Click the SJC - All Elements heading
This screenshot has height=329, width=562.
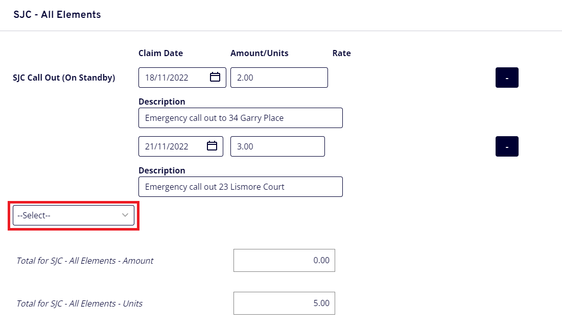(x=57, y=15)
